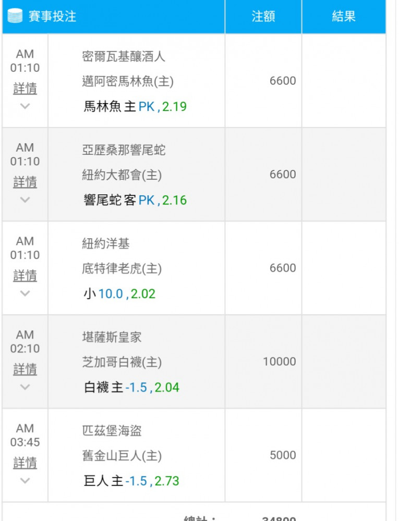Click the coin stack icon in header
The width and height of the screenshot is (399, 521).
click(x=15, y=16)
